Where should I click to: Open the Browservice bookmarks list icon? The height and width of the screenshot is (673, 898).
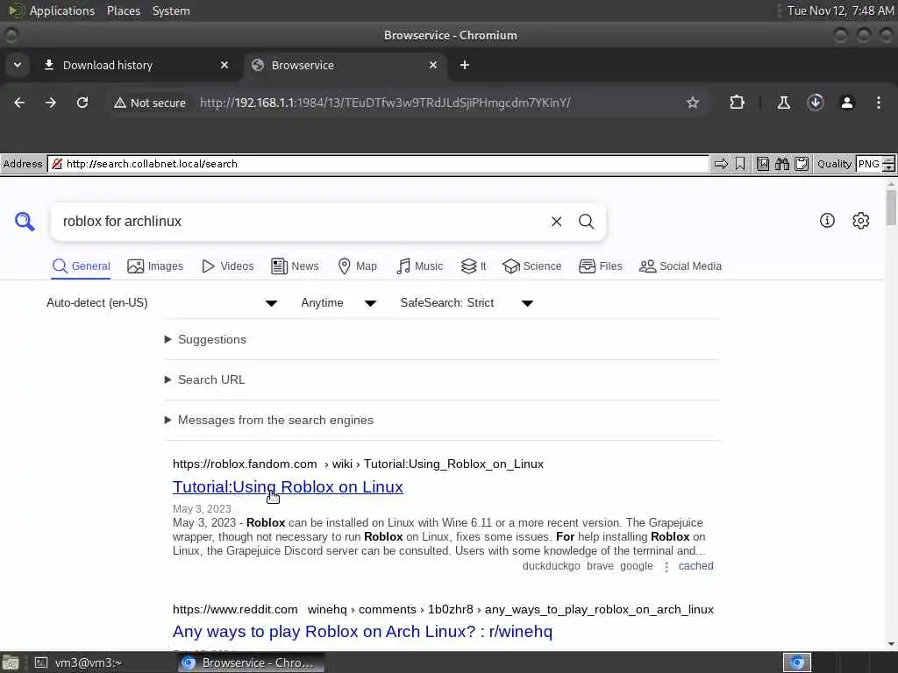pos(763,164)
